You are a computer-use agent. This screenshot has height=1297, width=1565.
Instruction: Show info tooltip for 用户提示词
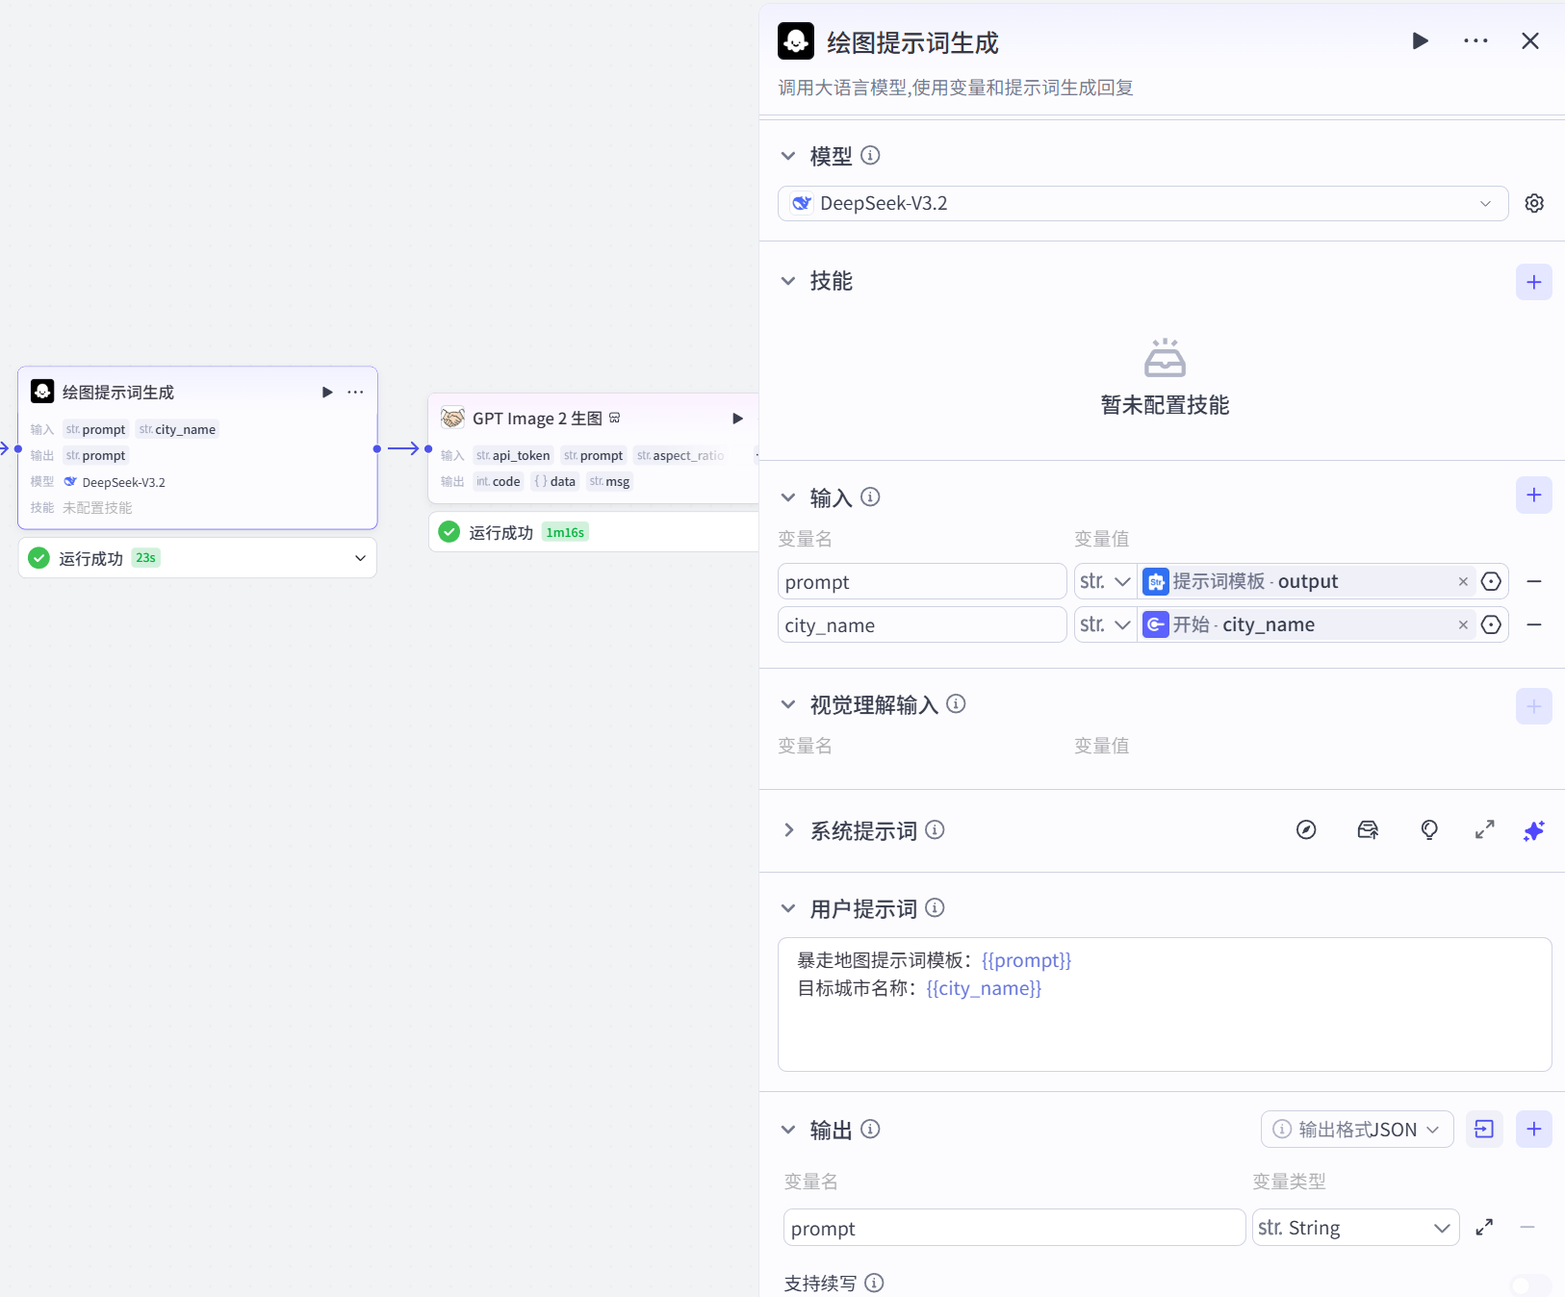(x=935, y=907)
